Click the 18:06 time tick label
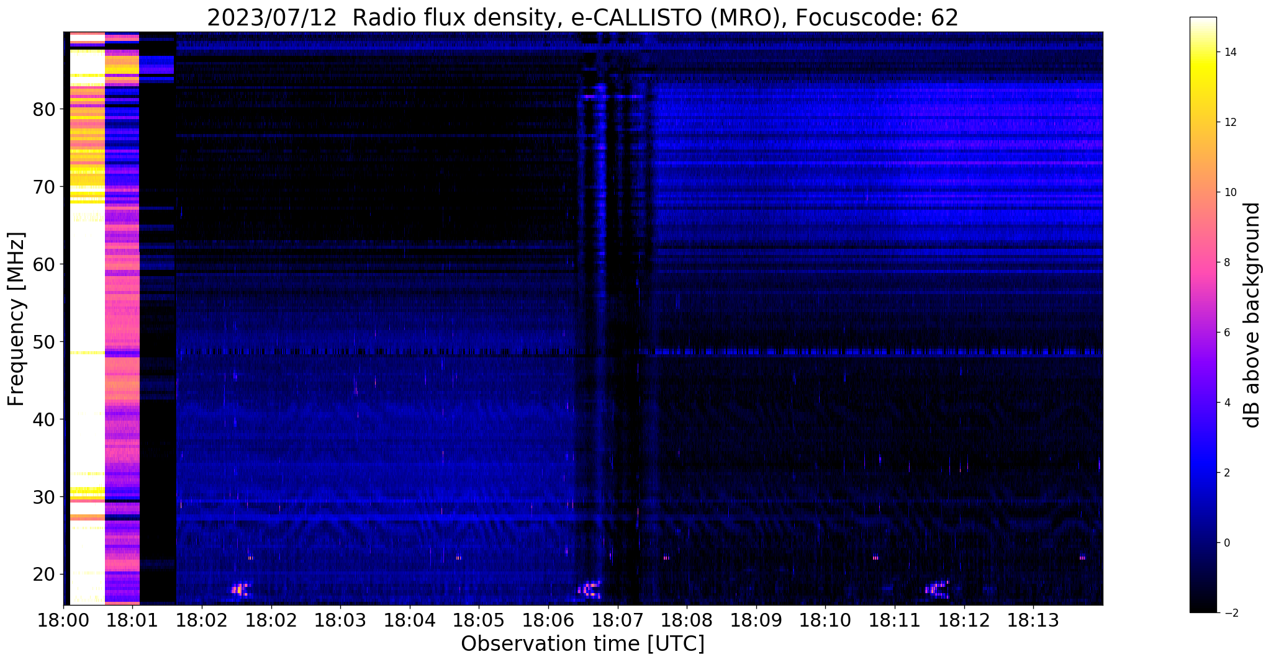 point(548,620)
